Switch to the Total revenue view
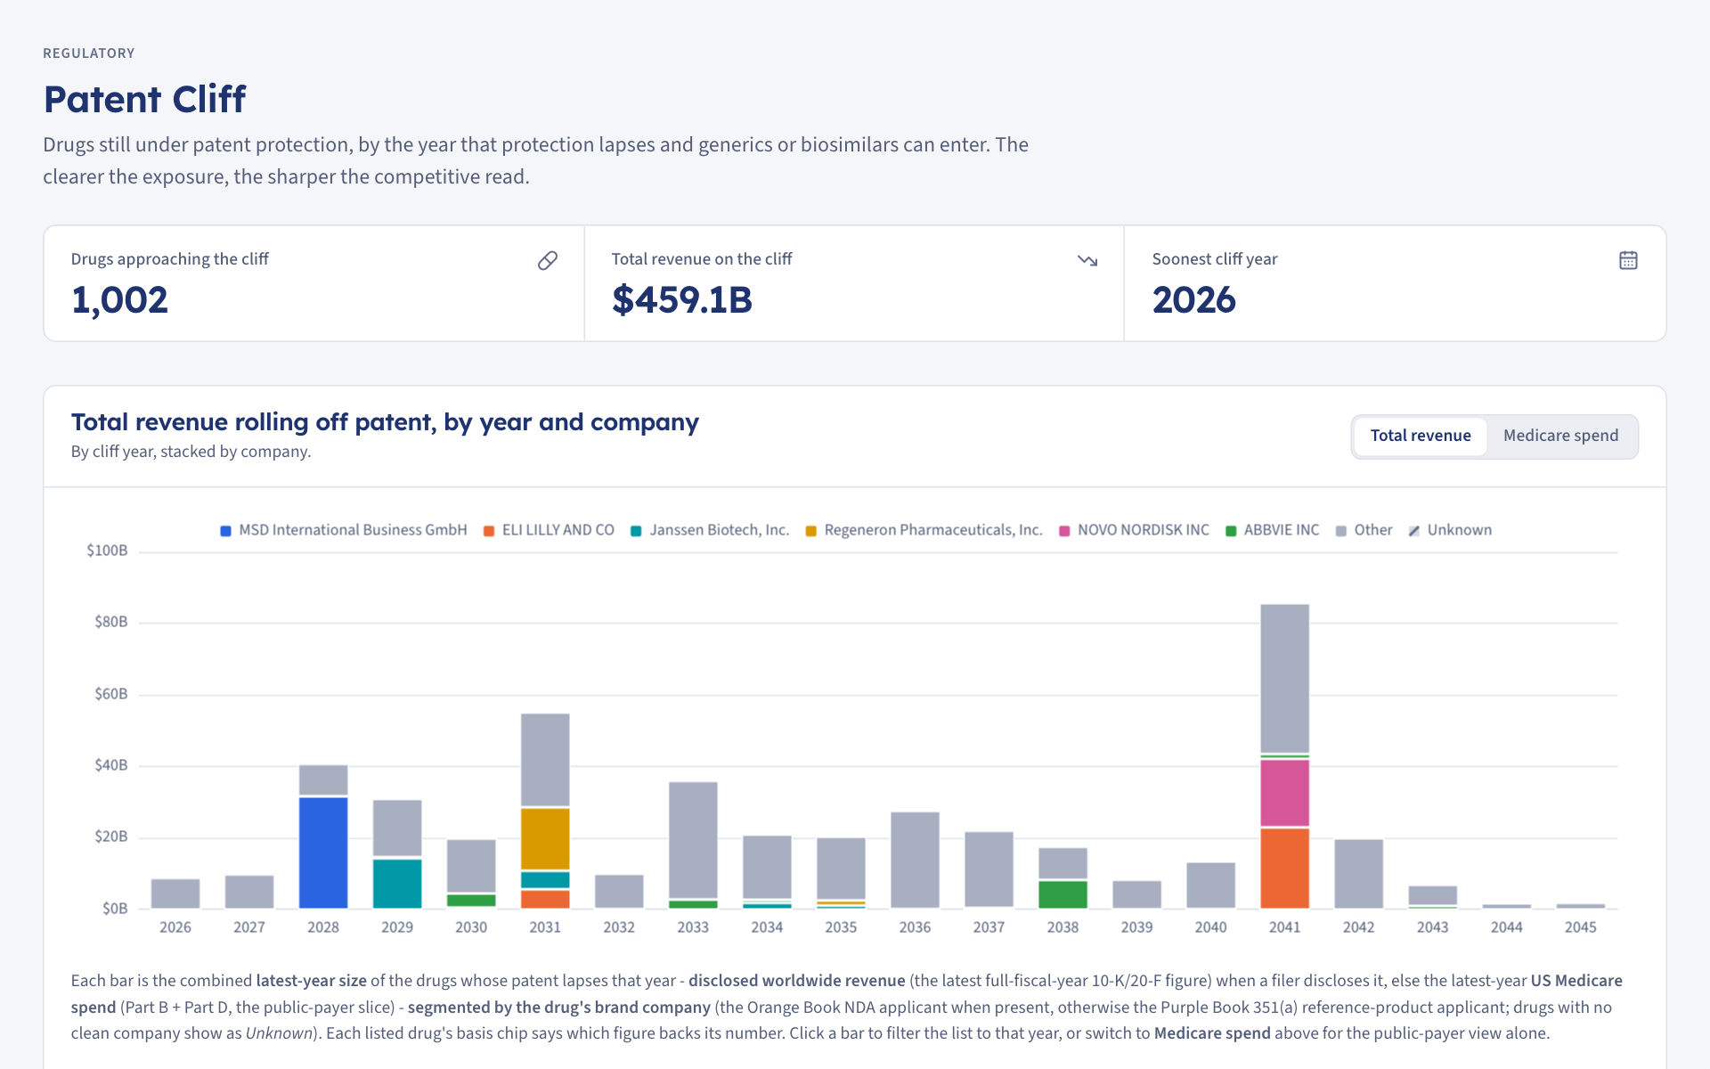1710x1069 pixels. coord(1421,436)
